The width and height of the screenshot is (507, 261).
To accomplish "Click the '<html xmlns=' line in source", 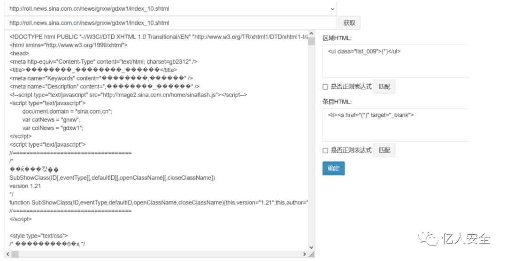I will pos(68,45).
